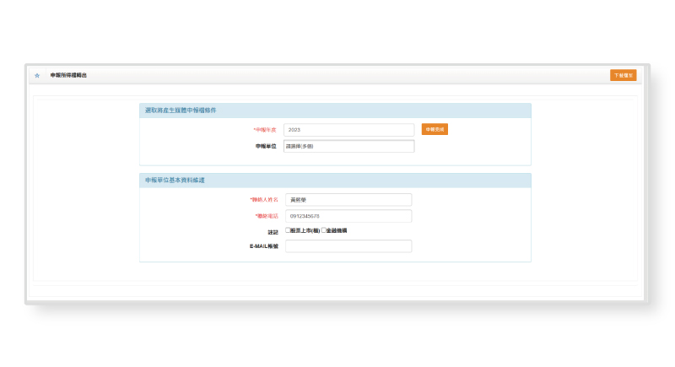
Task: Click the E-MAIL帳號 label text
Action: coord(262,246)
